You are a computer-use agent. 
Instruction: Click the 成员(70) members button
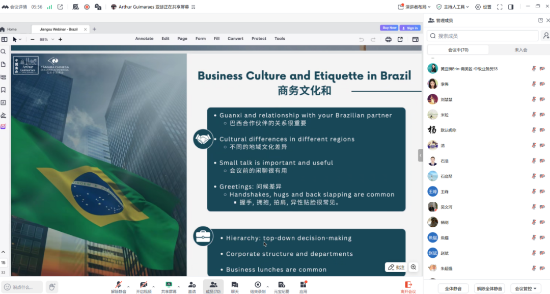(x=213, y=287)
